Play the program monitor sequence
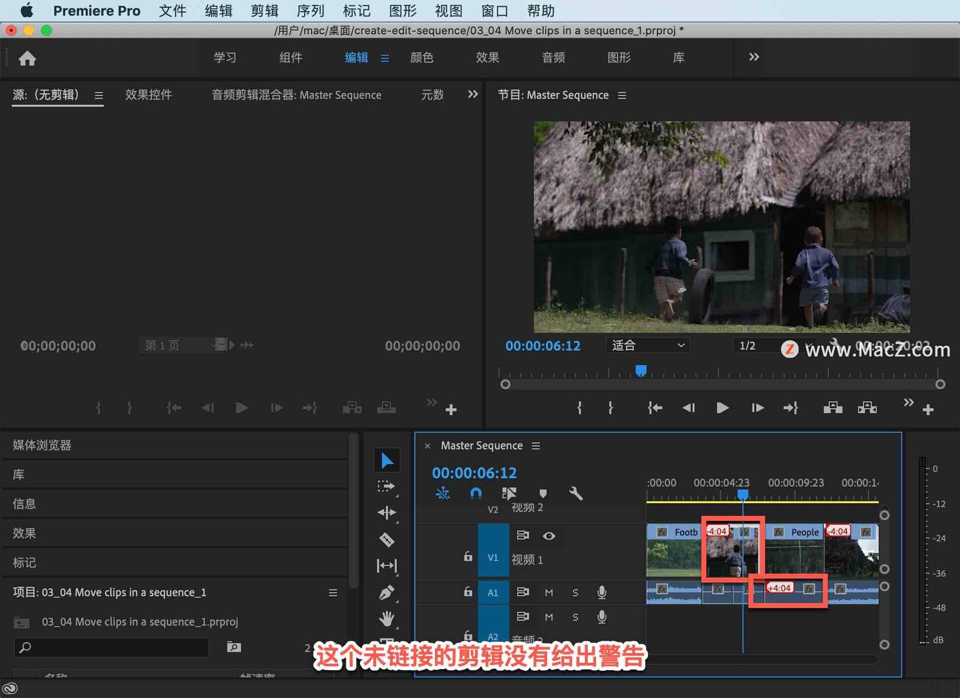 (722, 408)
